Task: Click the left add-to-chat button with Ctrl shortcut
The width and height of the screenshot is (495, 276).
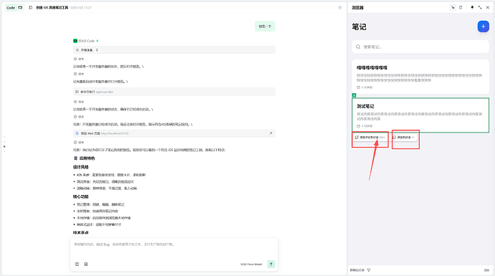Action: point(370,138)
